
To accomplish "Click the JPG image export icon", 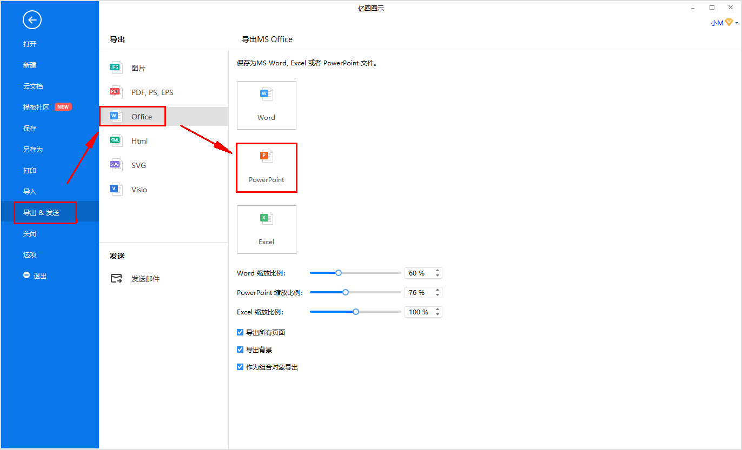I will 116,68.
